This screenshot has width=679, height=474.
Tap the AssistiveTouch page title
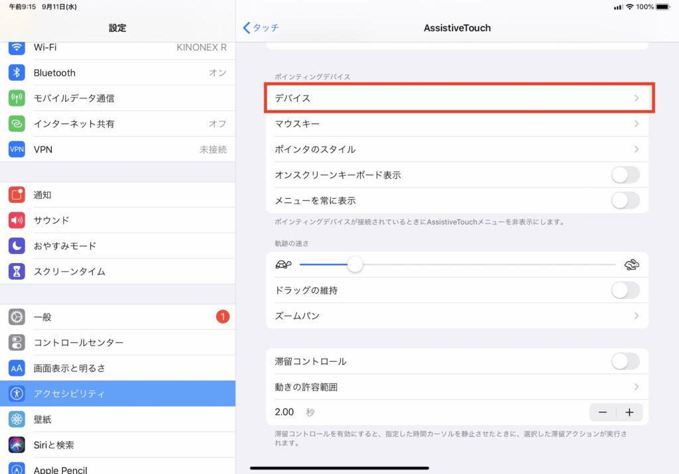click(458, 28)
